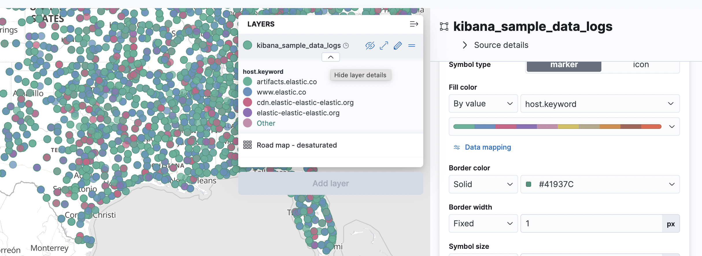The image size is (702, 256).
Task: Open the host.keyword field dropdown
Action: click(600, 103)
